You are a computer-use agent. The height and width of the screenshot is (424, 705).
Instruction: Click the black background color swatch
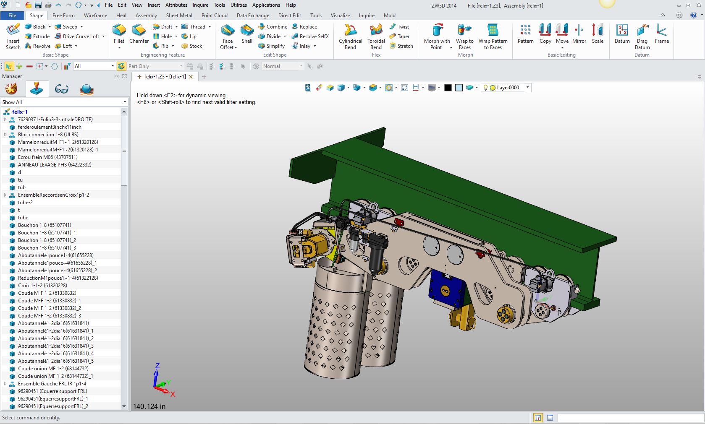pos(448,87)
